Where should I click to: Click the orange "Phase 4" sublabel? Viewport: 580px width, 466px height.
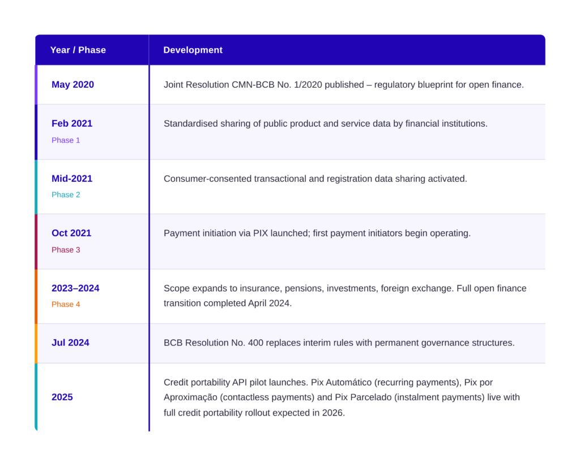point(66,304)
